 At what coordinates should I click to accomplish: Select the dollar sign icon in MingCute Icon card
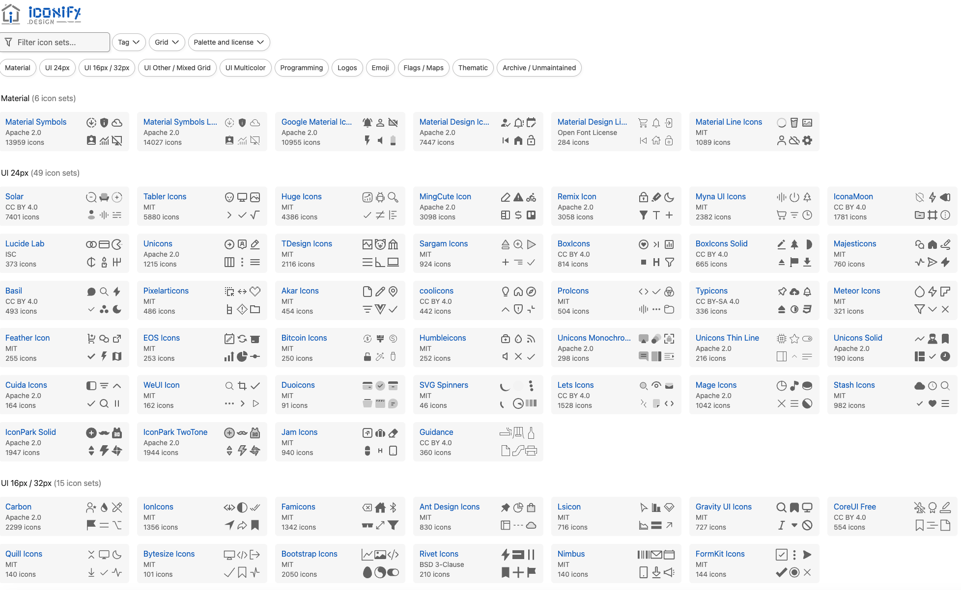[518, 215]
